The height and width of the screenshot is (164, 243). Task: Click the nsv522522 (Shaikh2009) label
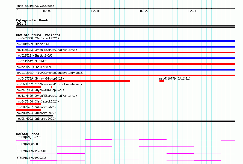click(x=34, y=55)
